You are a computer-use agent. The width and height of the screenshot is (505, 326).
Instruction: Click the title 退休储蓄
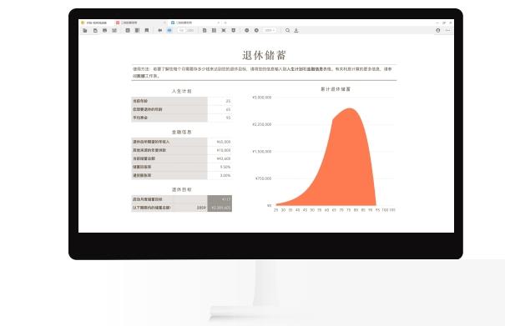pyautogui.click(x=264, y=55)
